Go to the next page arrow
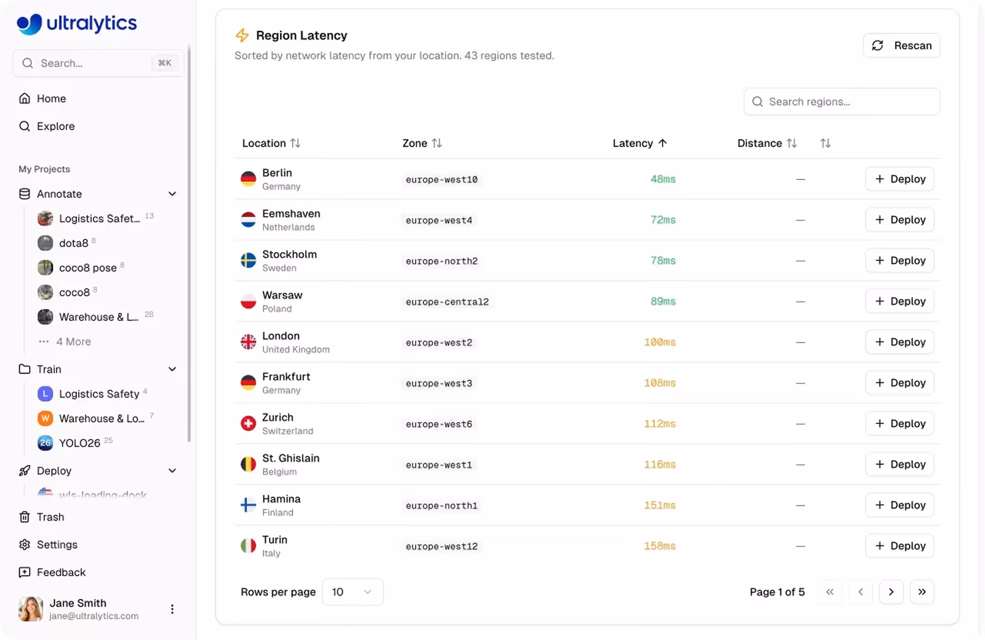This screenshot has width=985, height=640. click(x=891, y=592)
